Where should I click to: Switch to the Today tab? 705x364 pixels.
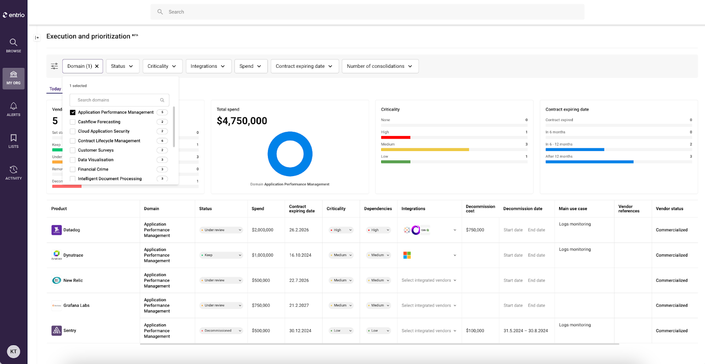(x=55, y=89)
